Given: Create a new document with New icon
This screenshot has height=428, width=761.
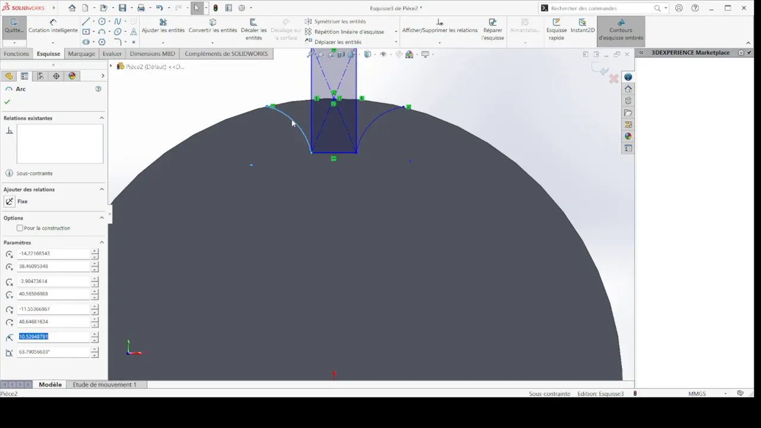Looking at the screenshot, I should pyautogui.click(x=86, y=8).
